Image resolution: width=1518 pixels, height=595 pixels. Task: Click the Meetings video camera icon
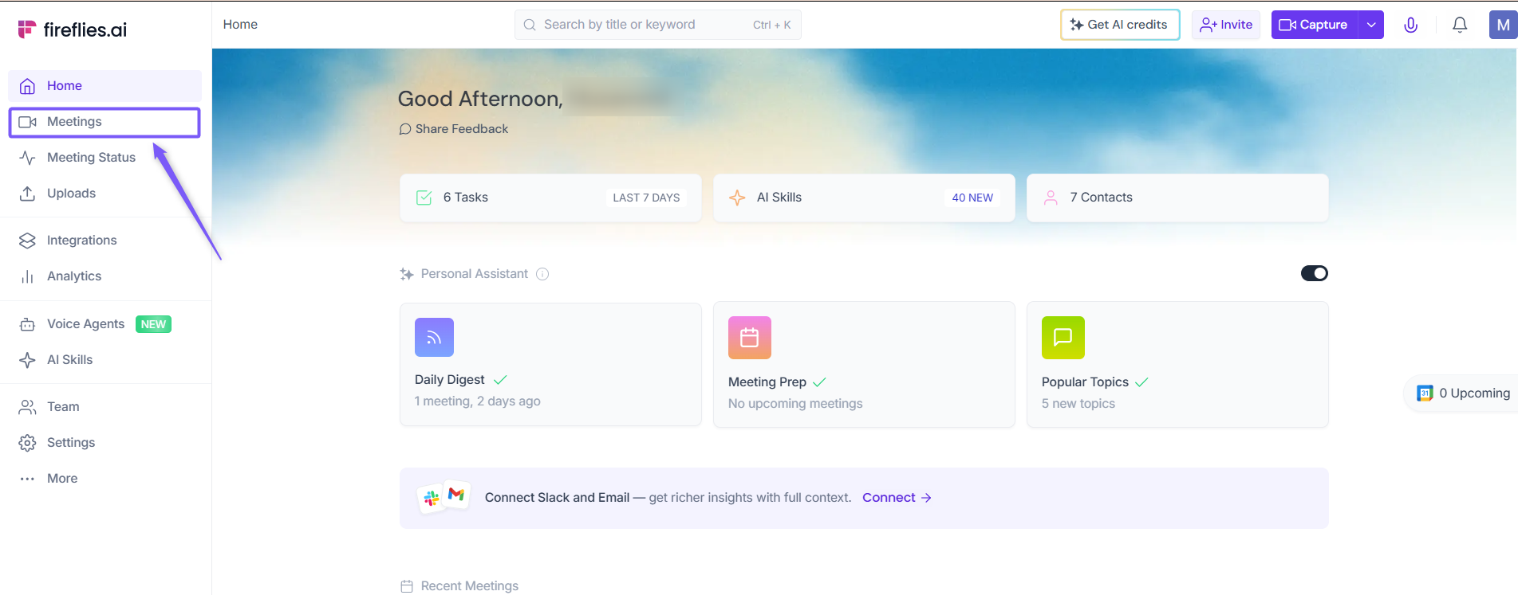click(x=27, y=122)
